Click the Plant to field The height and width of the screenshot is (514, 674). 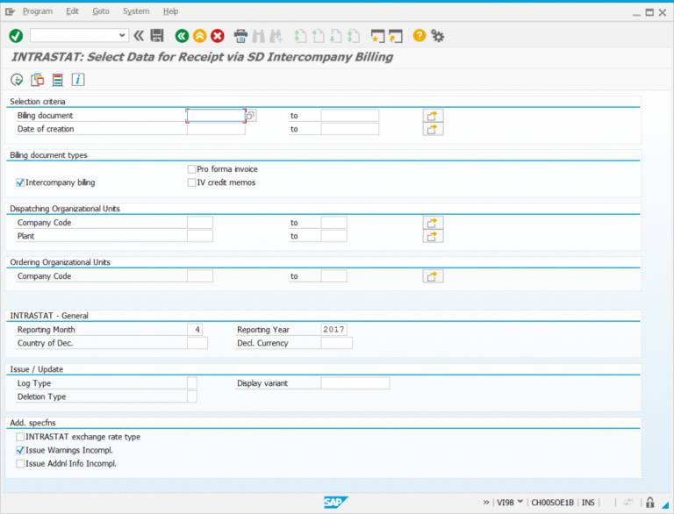pyautogui.click(x=334, y=236)
